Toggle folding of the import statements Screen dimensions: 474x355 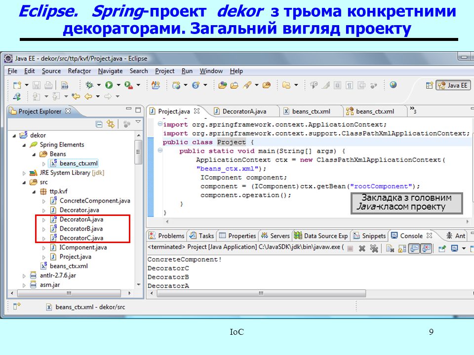(160, 124)
